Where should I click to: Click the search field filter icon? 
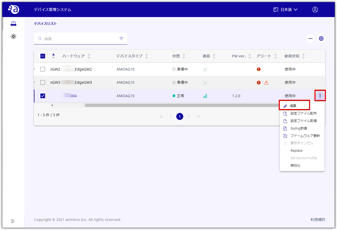tap(121, 39)
